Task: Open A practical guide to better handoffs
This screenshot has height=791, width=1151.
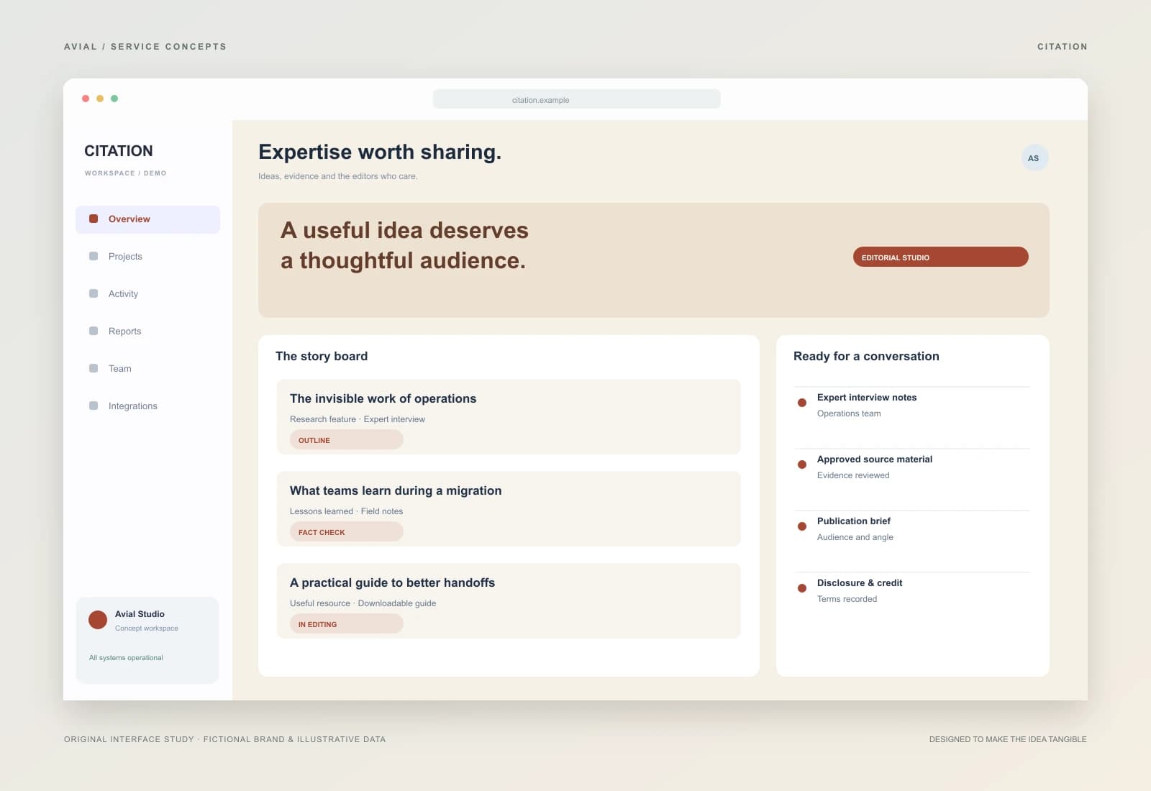Action: 508,600
